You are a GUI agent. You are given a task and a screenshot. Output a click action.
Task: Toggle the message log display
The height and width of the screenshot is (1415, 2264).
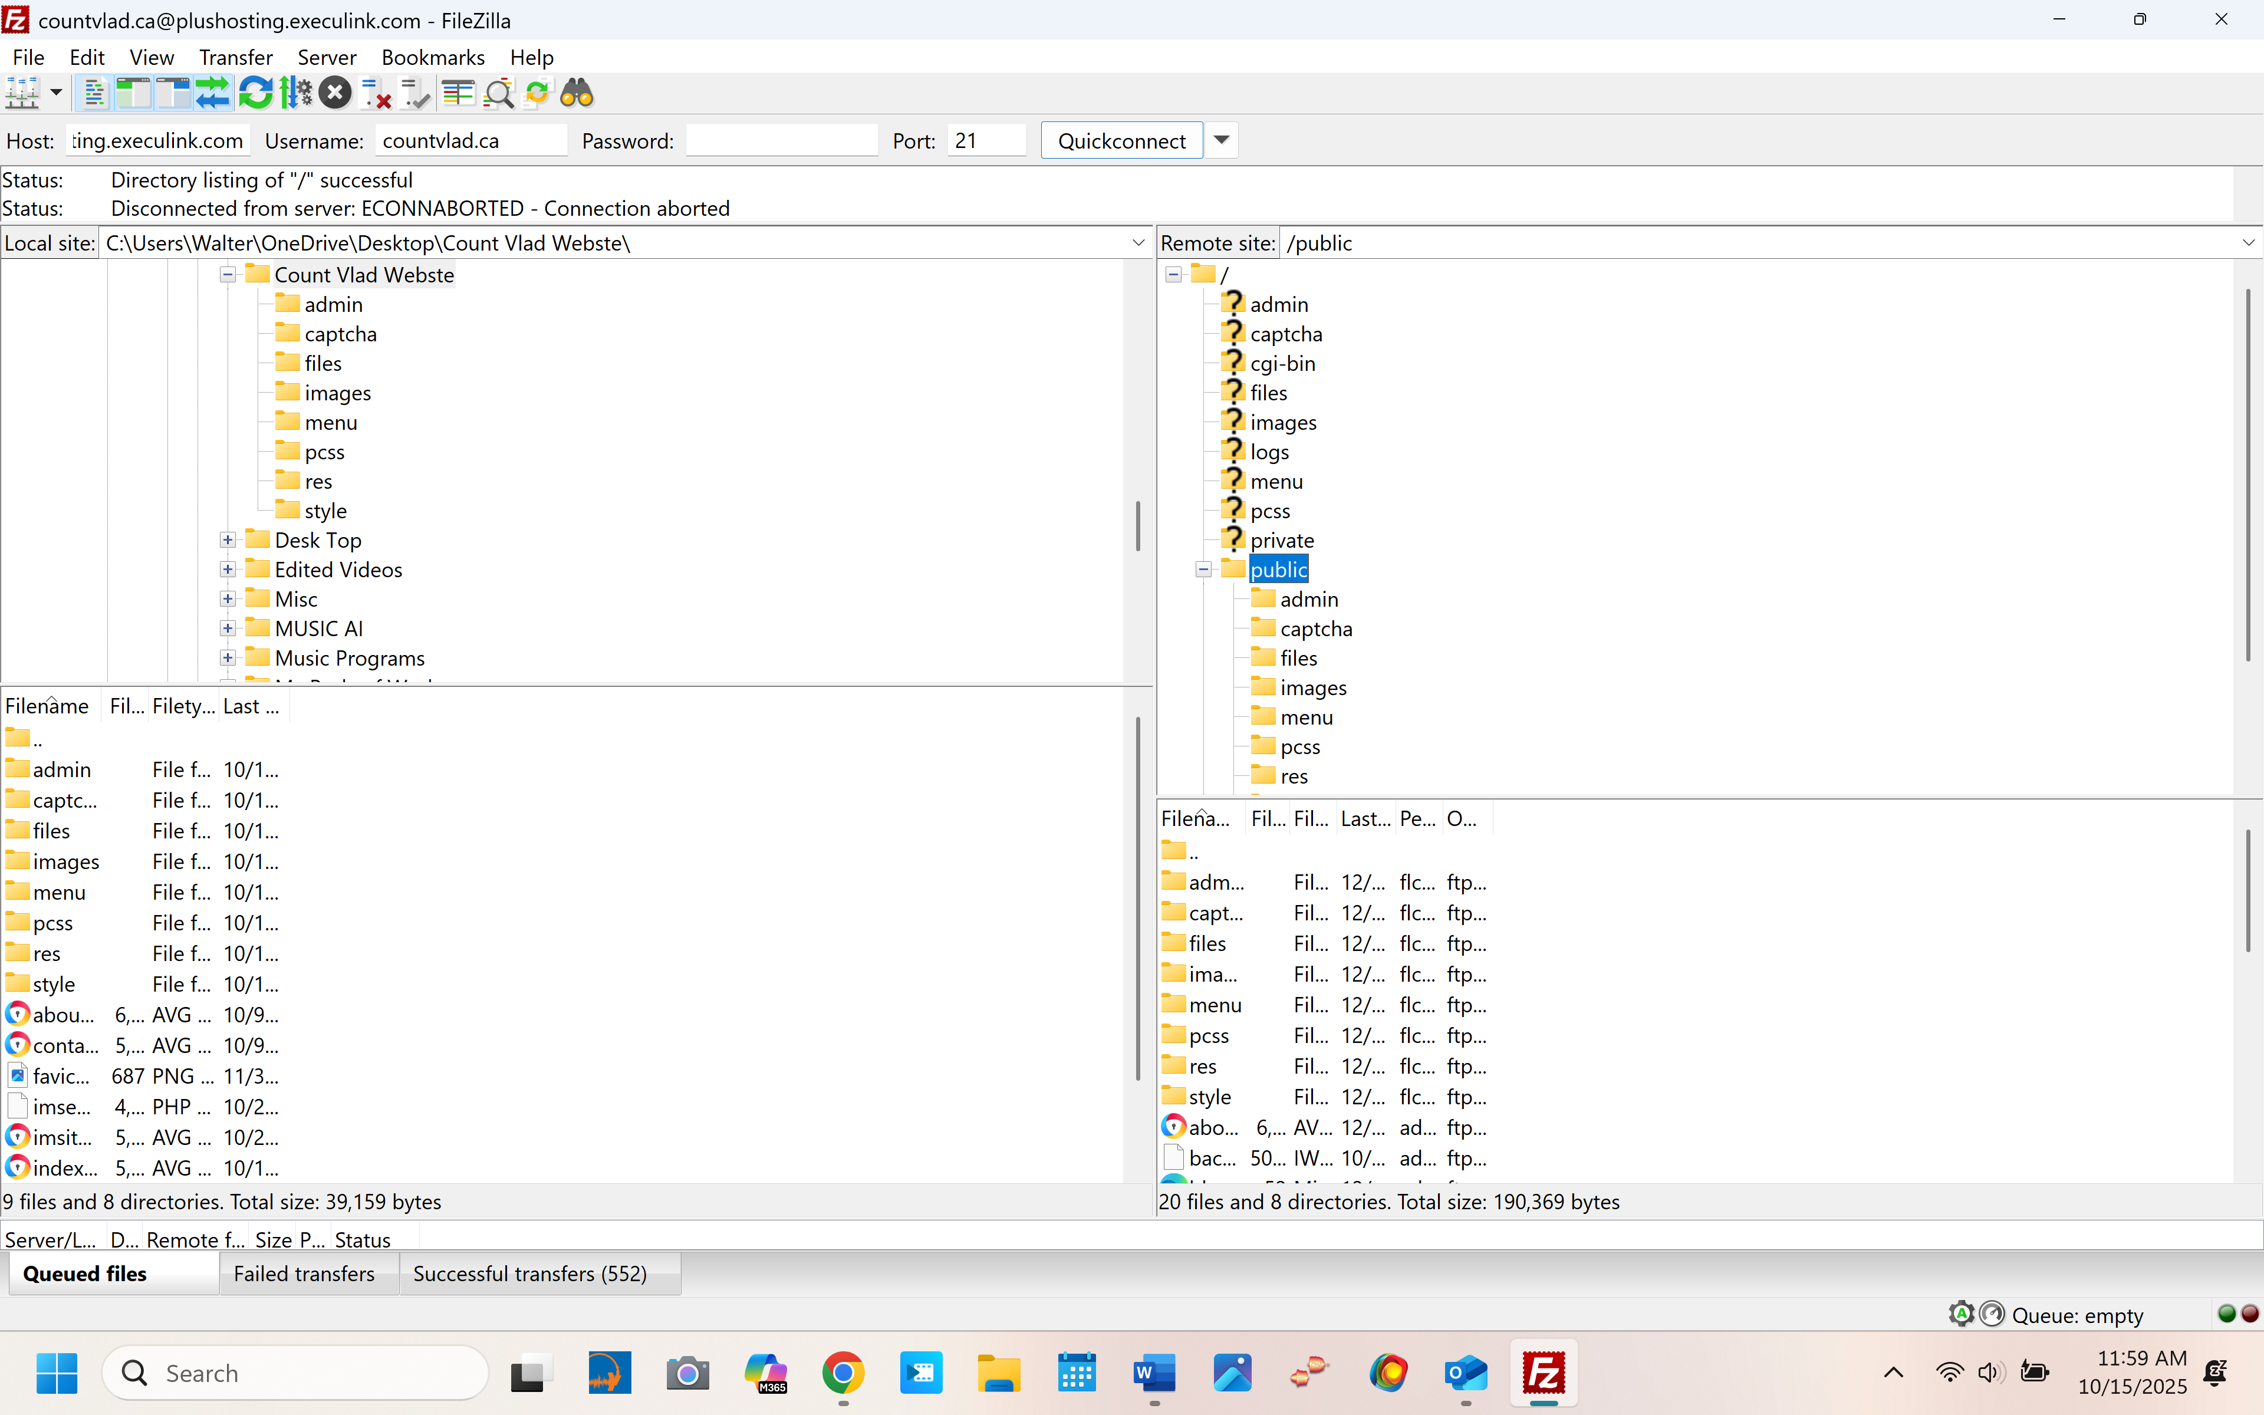click(94, 93)
